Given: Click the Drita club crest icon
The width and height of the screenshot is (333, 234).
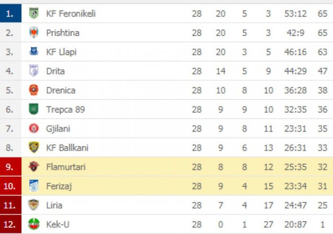Looking at the screenshot, I should [33, 70].
